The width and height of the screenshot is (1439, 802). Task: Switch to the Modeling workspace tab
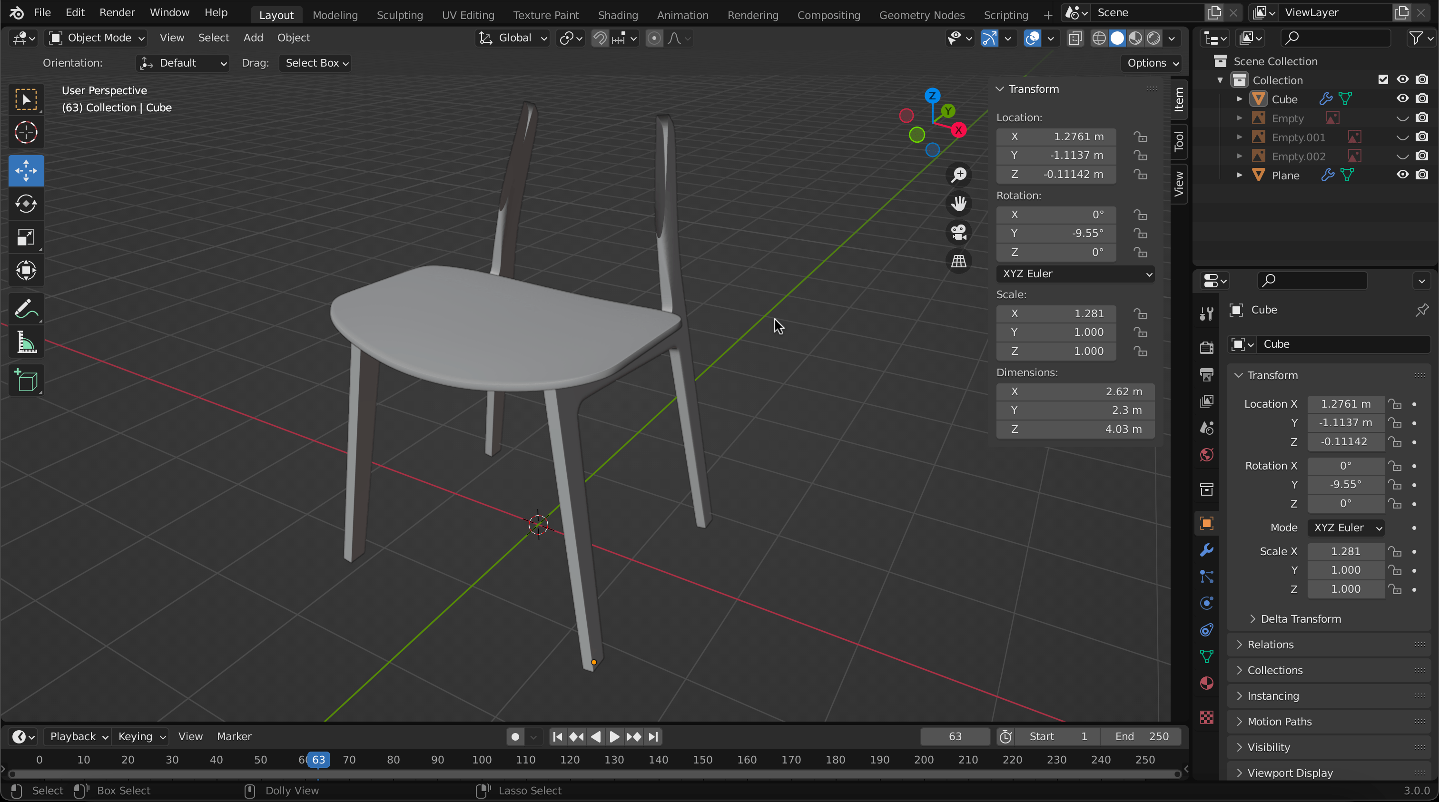335,15
